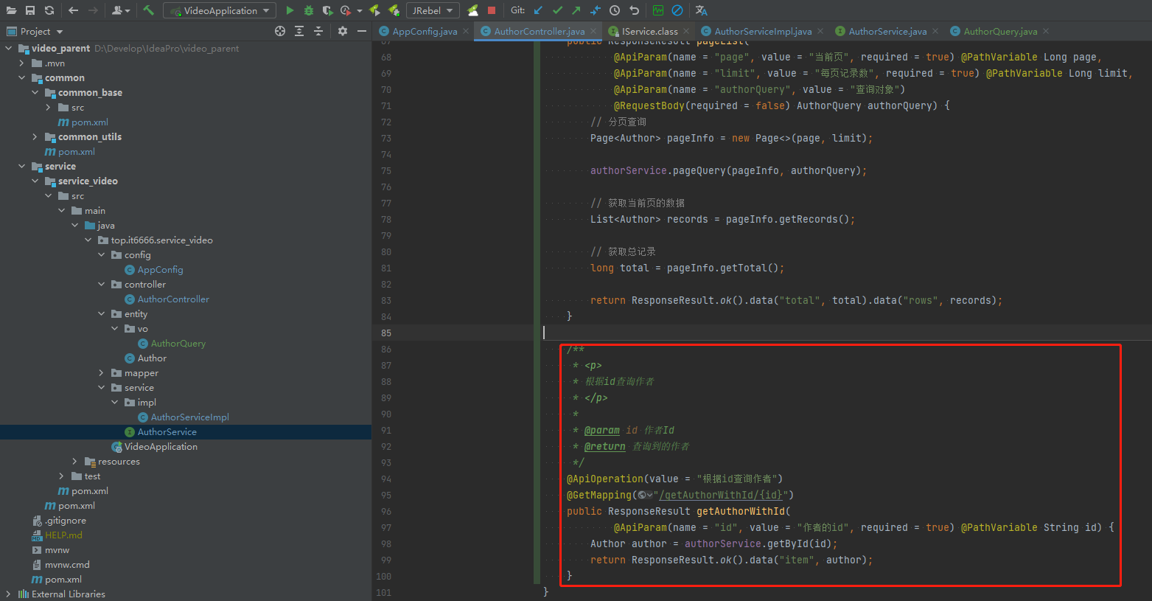Collapse the entity package
Image resolution: width=1152 pixels, height=601 pixels.
click(x=101, y=314)
